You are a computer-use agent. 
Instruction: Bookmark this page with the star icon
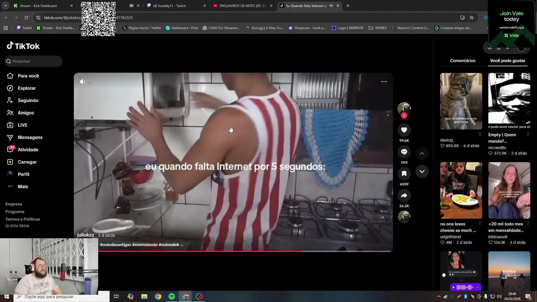click(472, 18)
